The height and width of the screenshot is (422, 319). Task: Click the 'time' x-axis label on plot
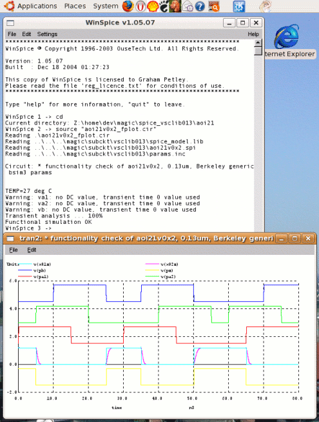coord(117,408)
